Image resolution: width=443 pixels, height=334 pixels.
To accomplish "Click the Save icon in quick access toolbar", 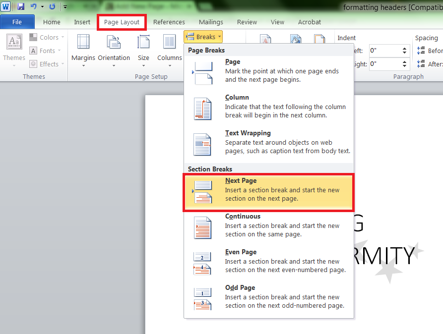I will (x=21, y=7).
